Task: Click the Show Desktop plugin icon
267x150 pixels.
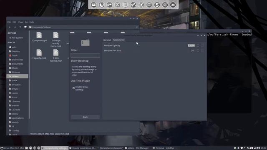Action: click(85, 42)
